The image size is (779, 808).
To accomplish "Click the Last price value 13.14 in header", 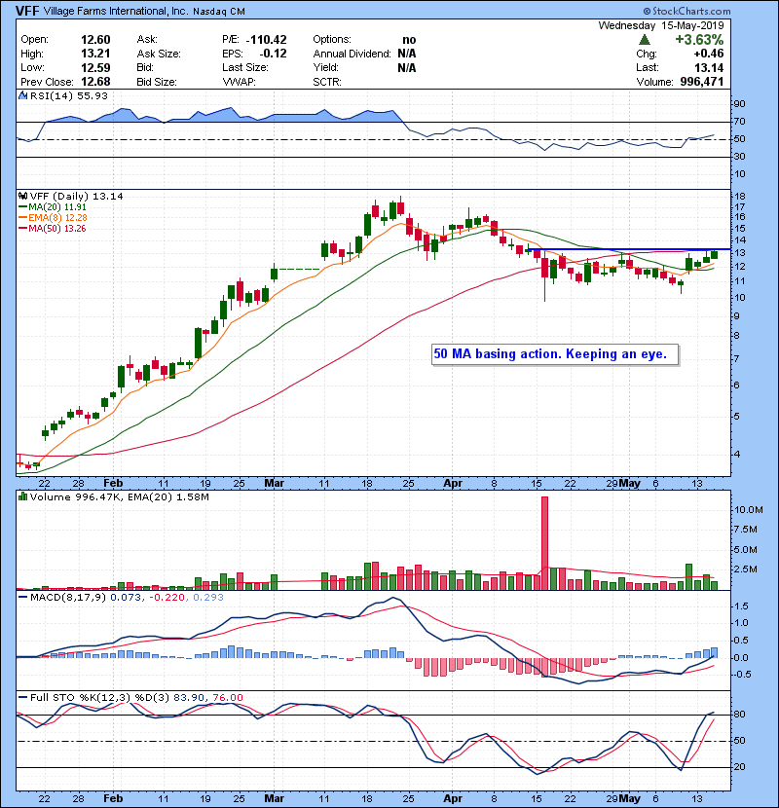I will 709,67.
